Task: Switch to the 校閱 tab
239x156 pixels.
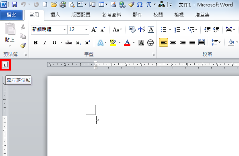Action: pyautogui.click(x=158, y=15)
